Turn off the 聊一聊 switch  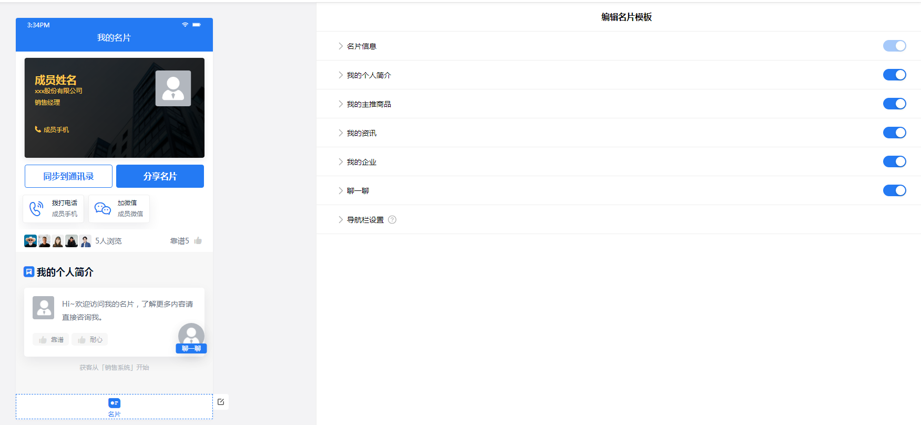[x=894, y=190]
